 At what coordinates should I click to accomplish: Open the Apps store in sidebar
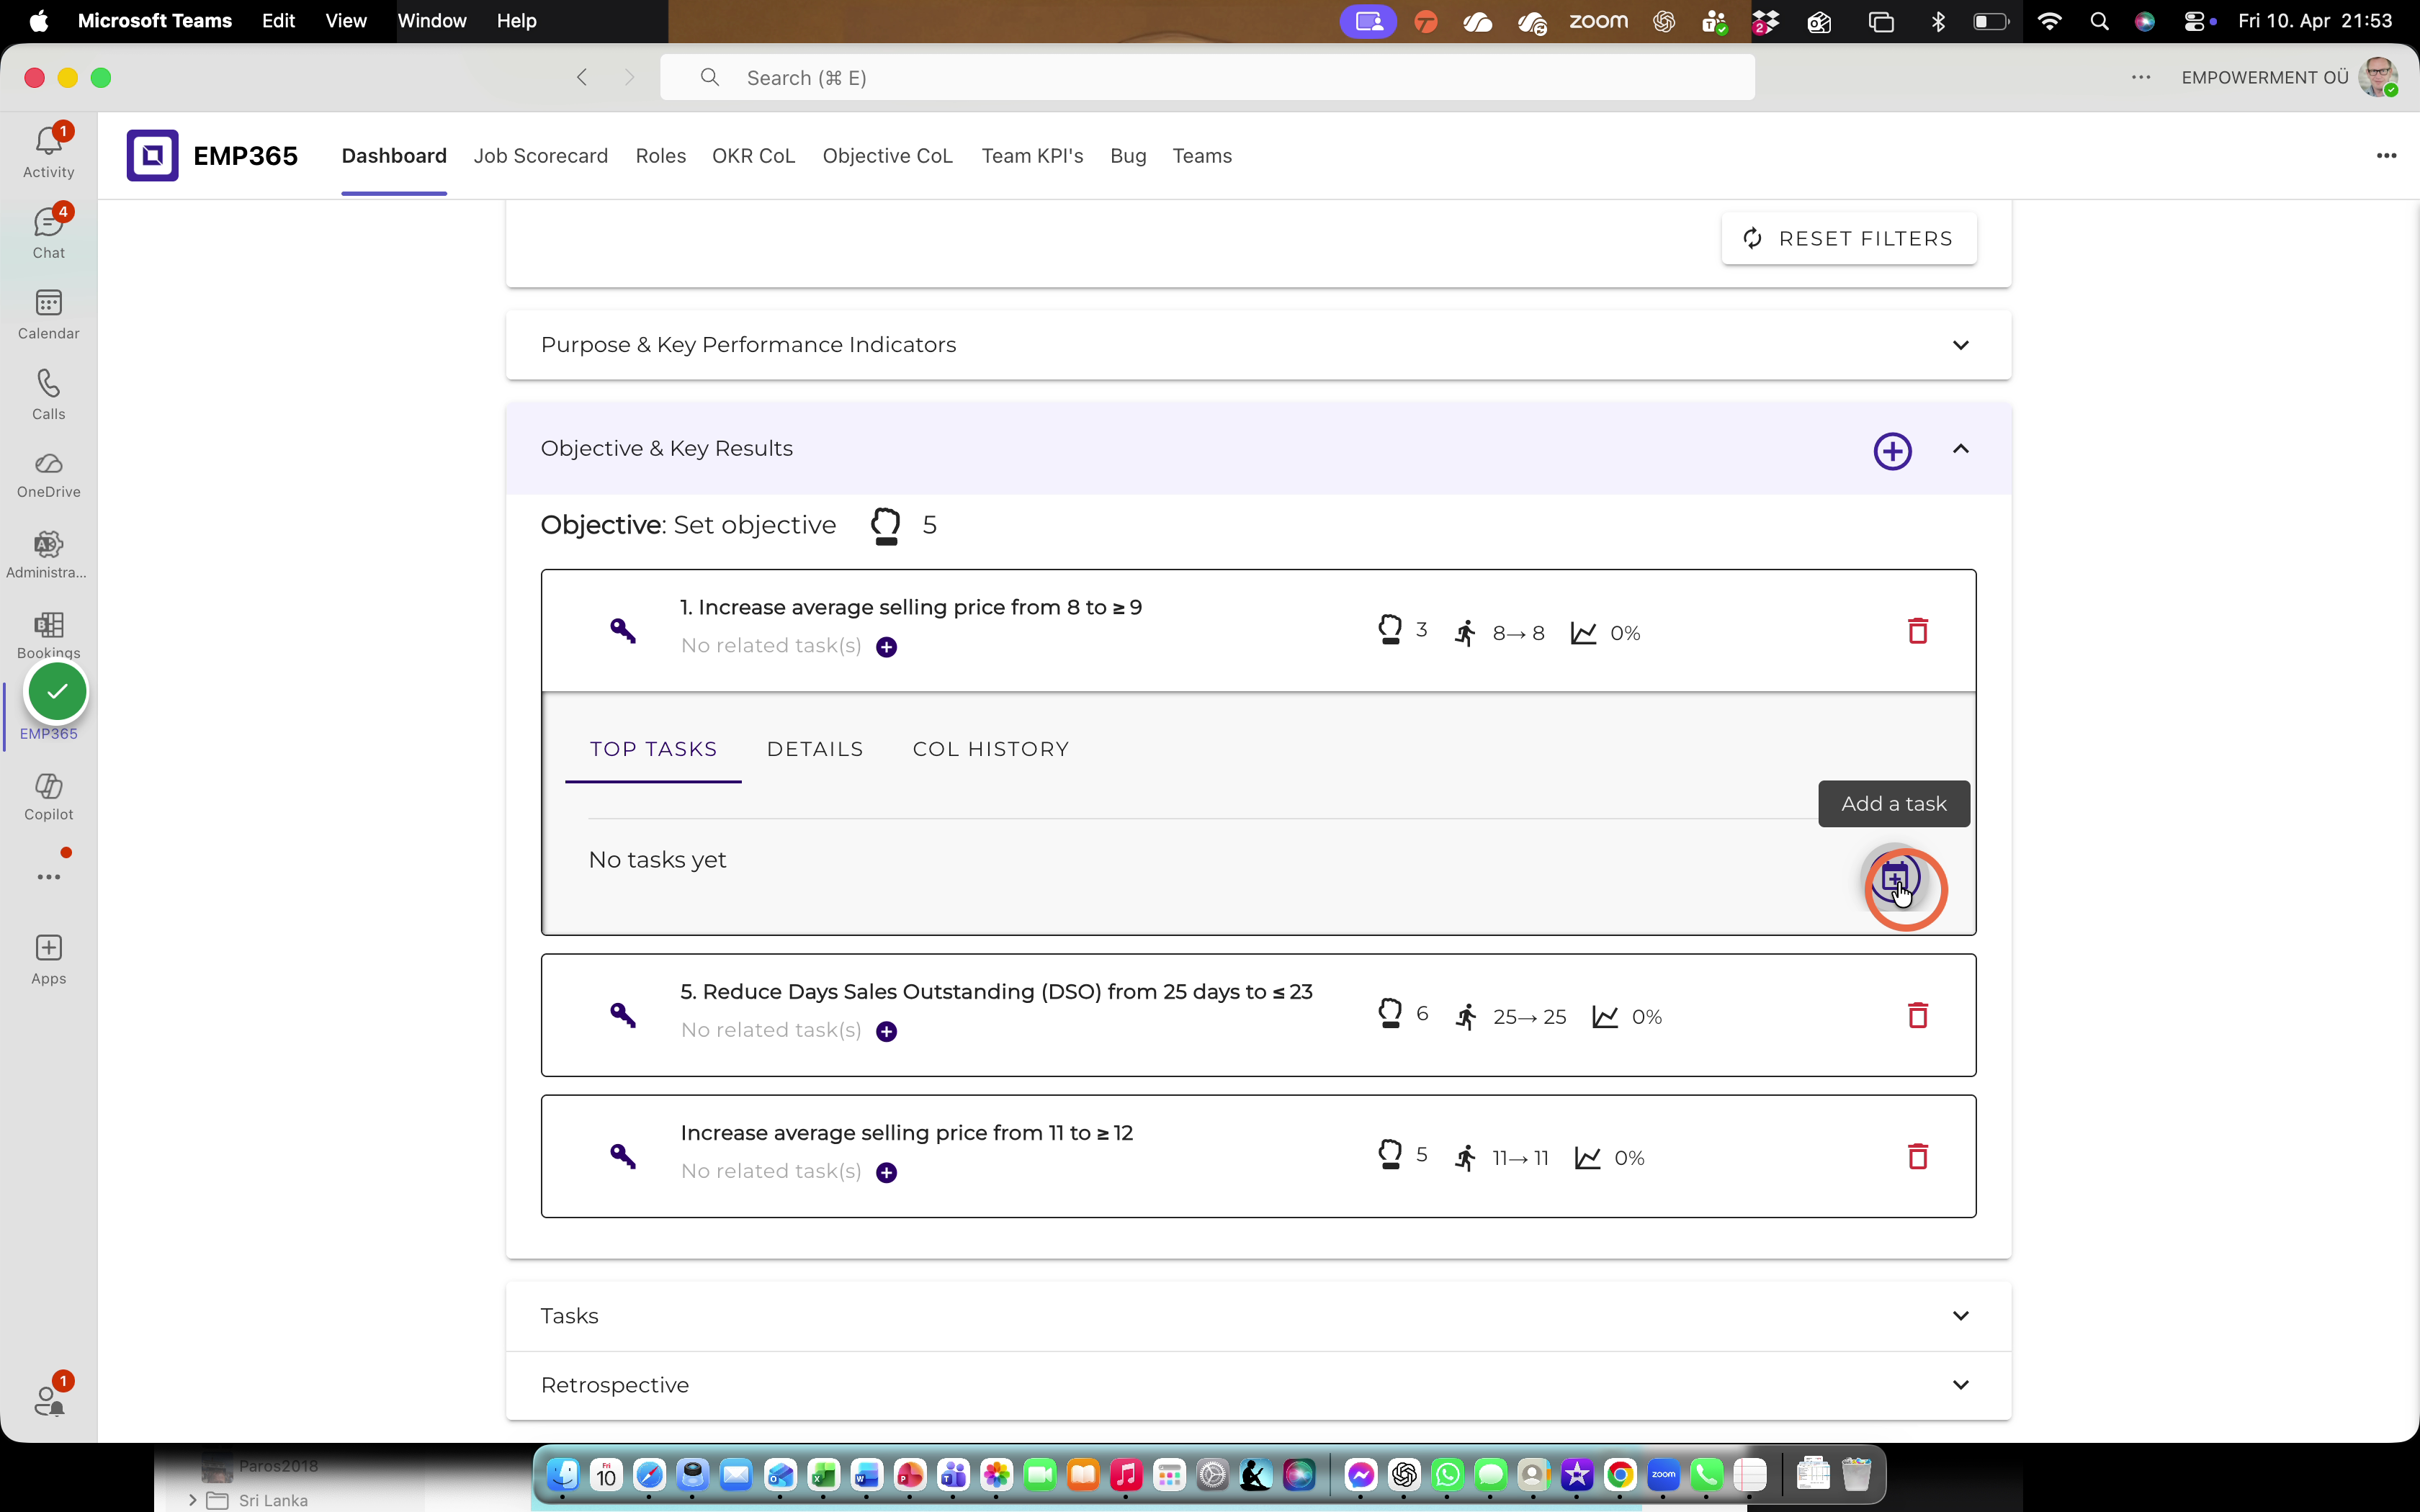pos(48,959)
